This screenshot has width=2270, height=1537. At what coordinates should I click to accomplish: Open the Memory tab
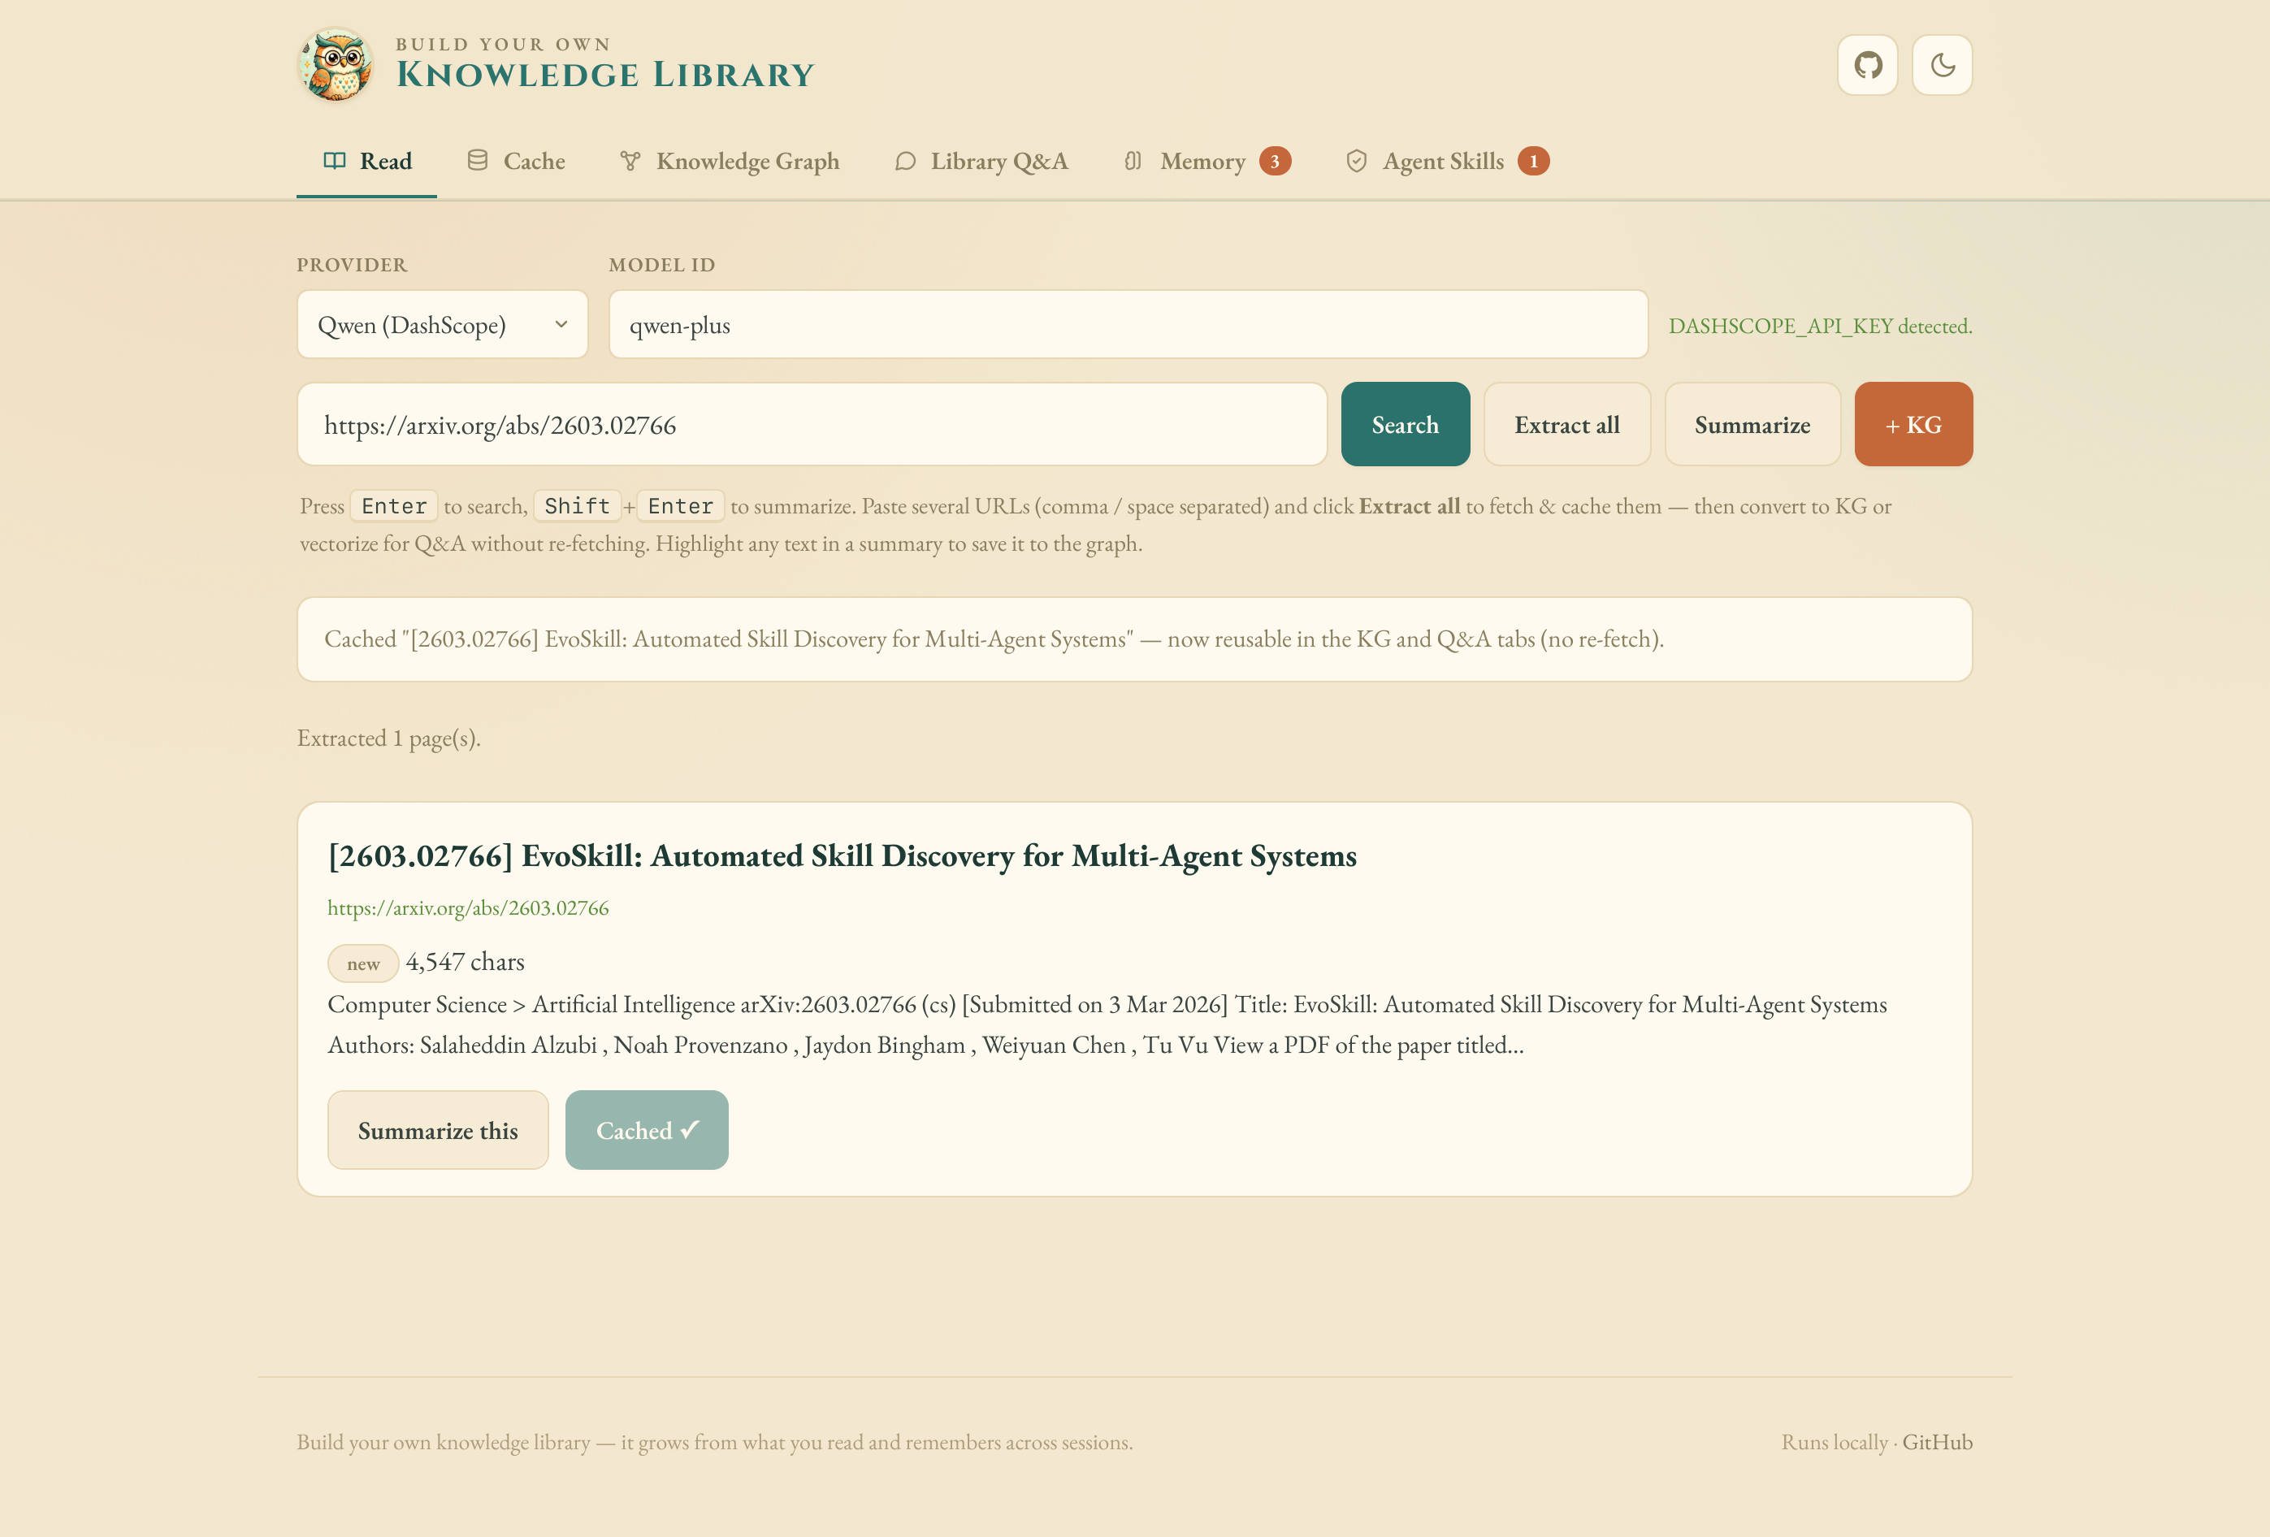pyautogui.click(x=1207, y=161)
